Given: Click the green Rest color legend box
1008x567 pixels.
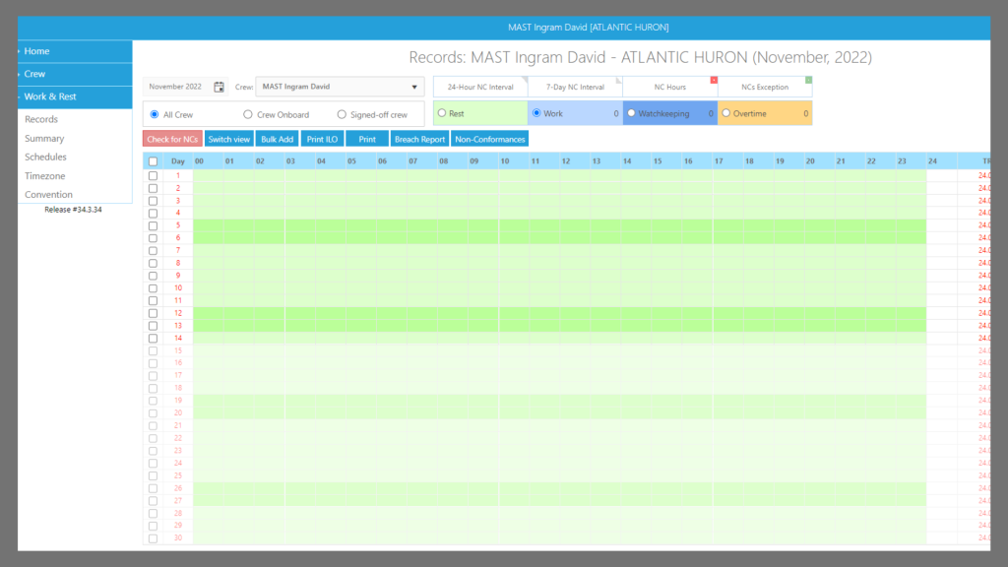Looking at the screenshot, I should (480, 113).
